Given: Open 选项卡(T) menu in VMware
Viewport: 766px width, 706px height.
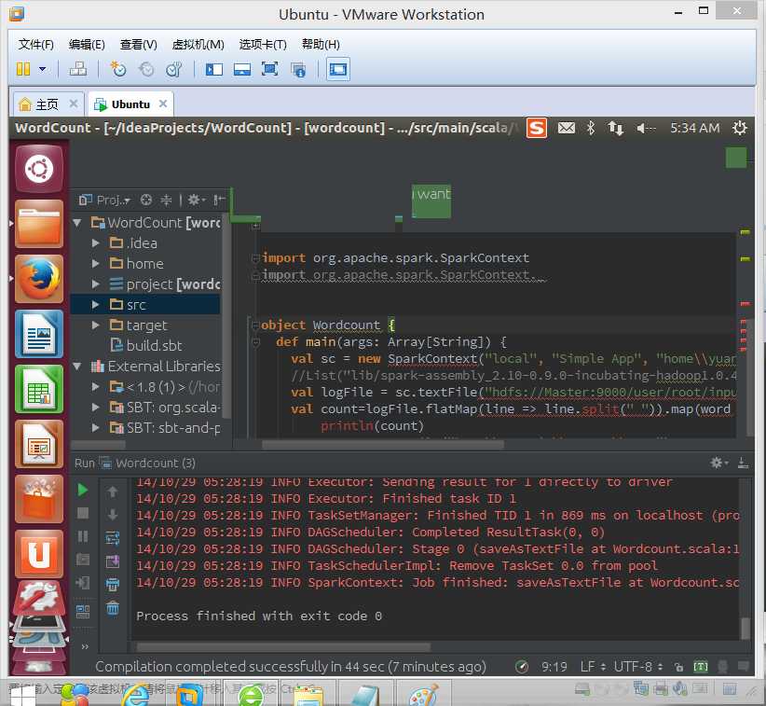Looking at the screenshot, I should tap(263, 45).
